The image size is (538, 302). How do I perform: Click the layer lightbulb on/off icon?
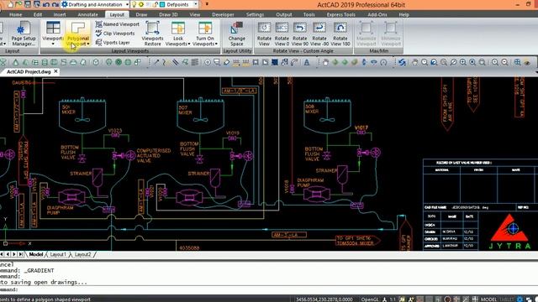click(x=134, y=4)
